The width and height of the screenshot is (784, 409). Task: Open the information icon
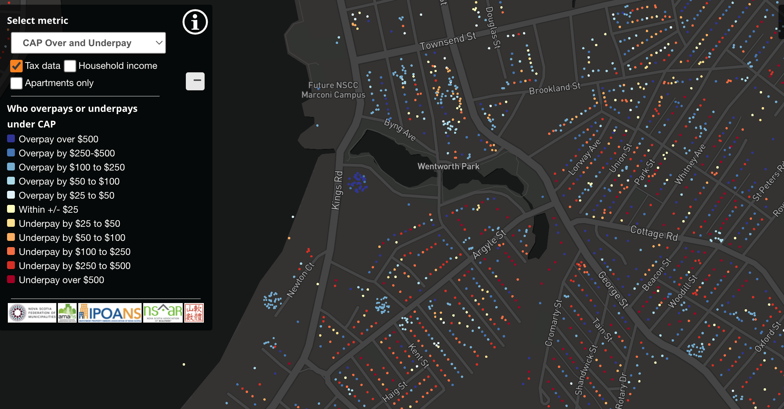coord(195,22)
